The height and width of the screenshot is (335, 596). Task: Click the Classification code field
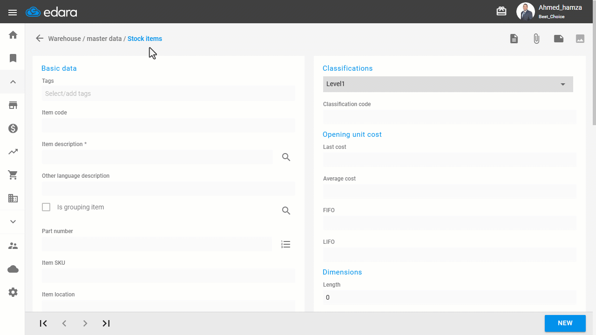(450, 117)
